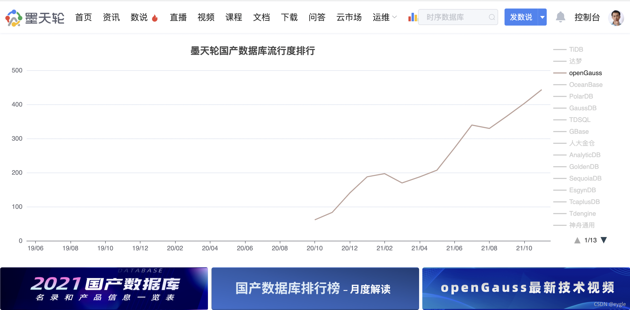Click the 墨天轮 site logo

[x=35, y=18]
